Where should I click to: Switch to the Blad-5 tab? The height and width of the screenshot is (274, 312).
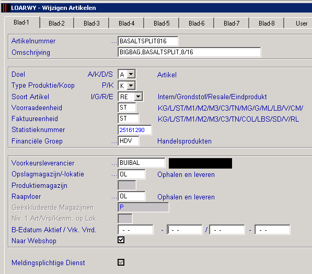161,23
